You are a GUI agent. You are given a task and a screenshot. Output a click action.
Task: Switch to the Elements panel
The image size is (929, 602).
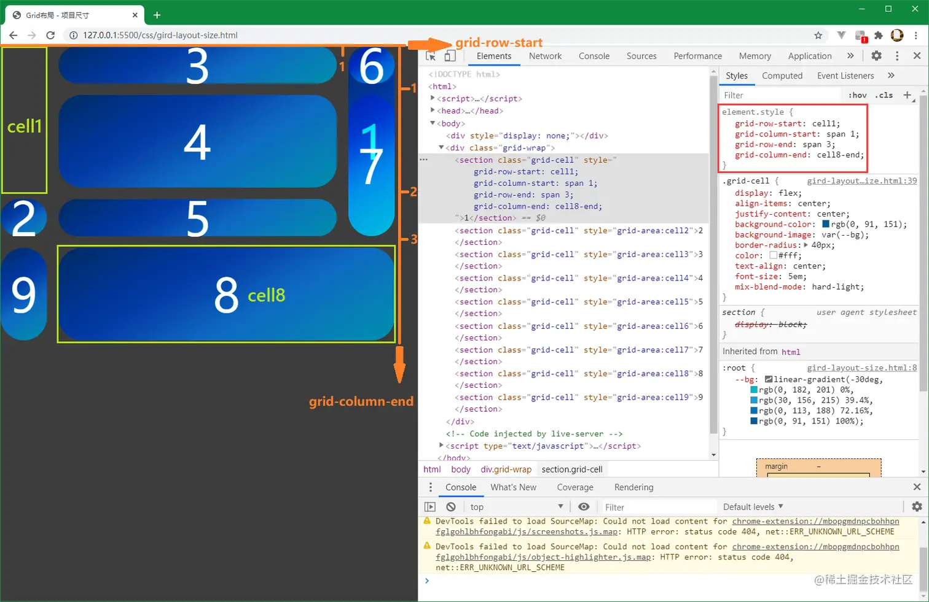coord(494,56)
